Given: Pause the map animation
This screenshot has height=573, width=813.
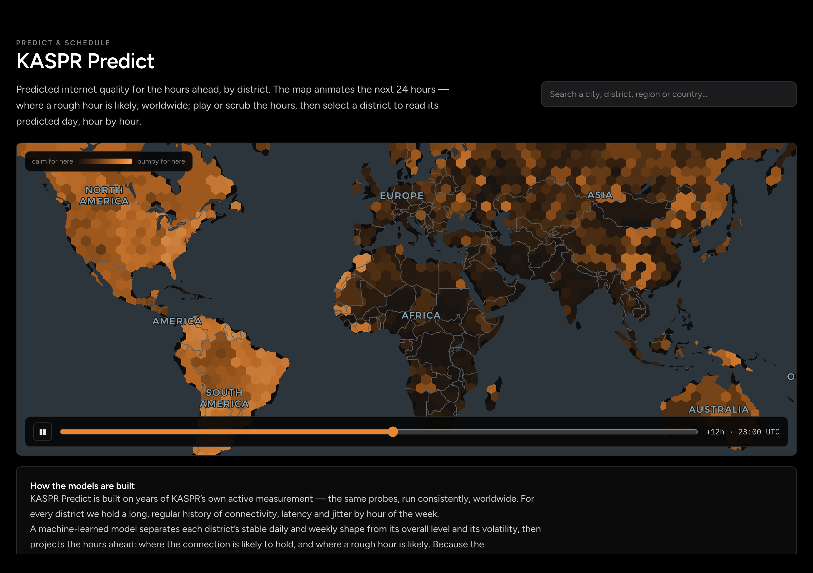Looking at the screenshot, I should tap(43, 432).
